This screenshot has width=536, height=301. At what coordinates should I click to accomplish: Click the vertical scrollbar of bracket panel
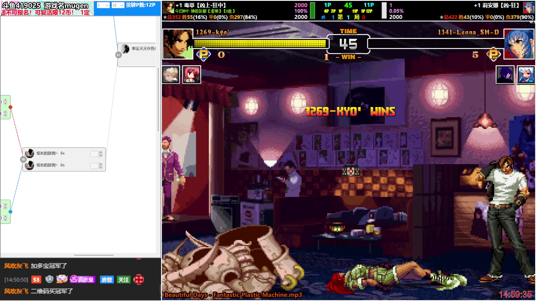pyautogui.click(x=158, y=99)
